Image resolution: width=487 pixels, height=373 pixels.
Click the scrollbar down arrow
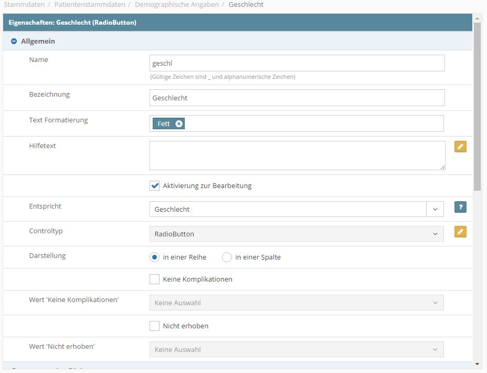tap(477, 364)
